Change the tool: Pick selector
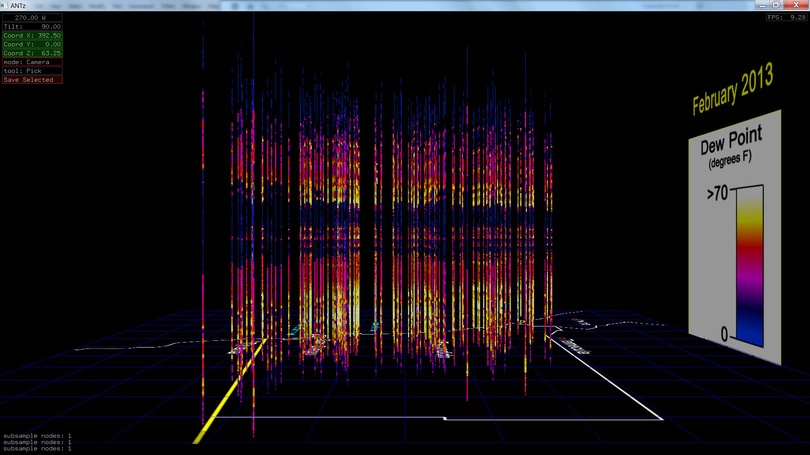This screenshot has width=810, height=455. [32, 71]
